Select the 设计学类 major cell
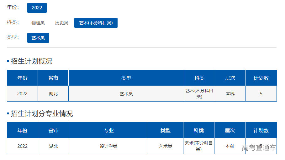This screenshot has height=160, width=285. 108,146
